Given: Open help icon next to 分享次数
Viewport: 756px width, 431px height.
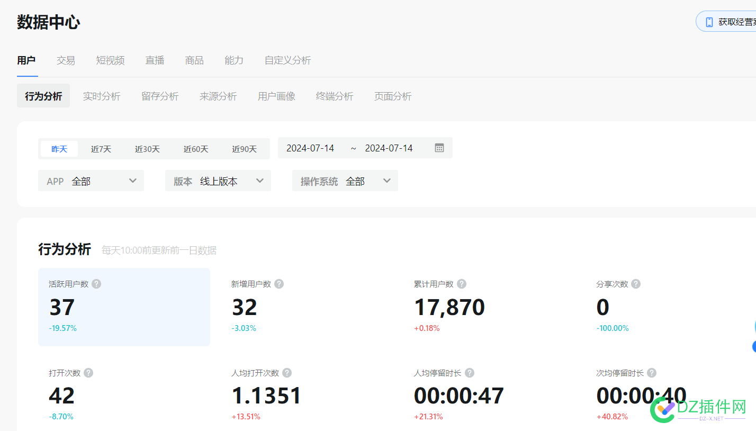Looking at the screenshot, I should point(636,284).
